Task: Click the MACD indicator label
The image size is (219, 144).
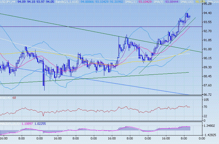Action: click(x=8, y=124)
